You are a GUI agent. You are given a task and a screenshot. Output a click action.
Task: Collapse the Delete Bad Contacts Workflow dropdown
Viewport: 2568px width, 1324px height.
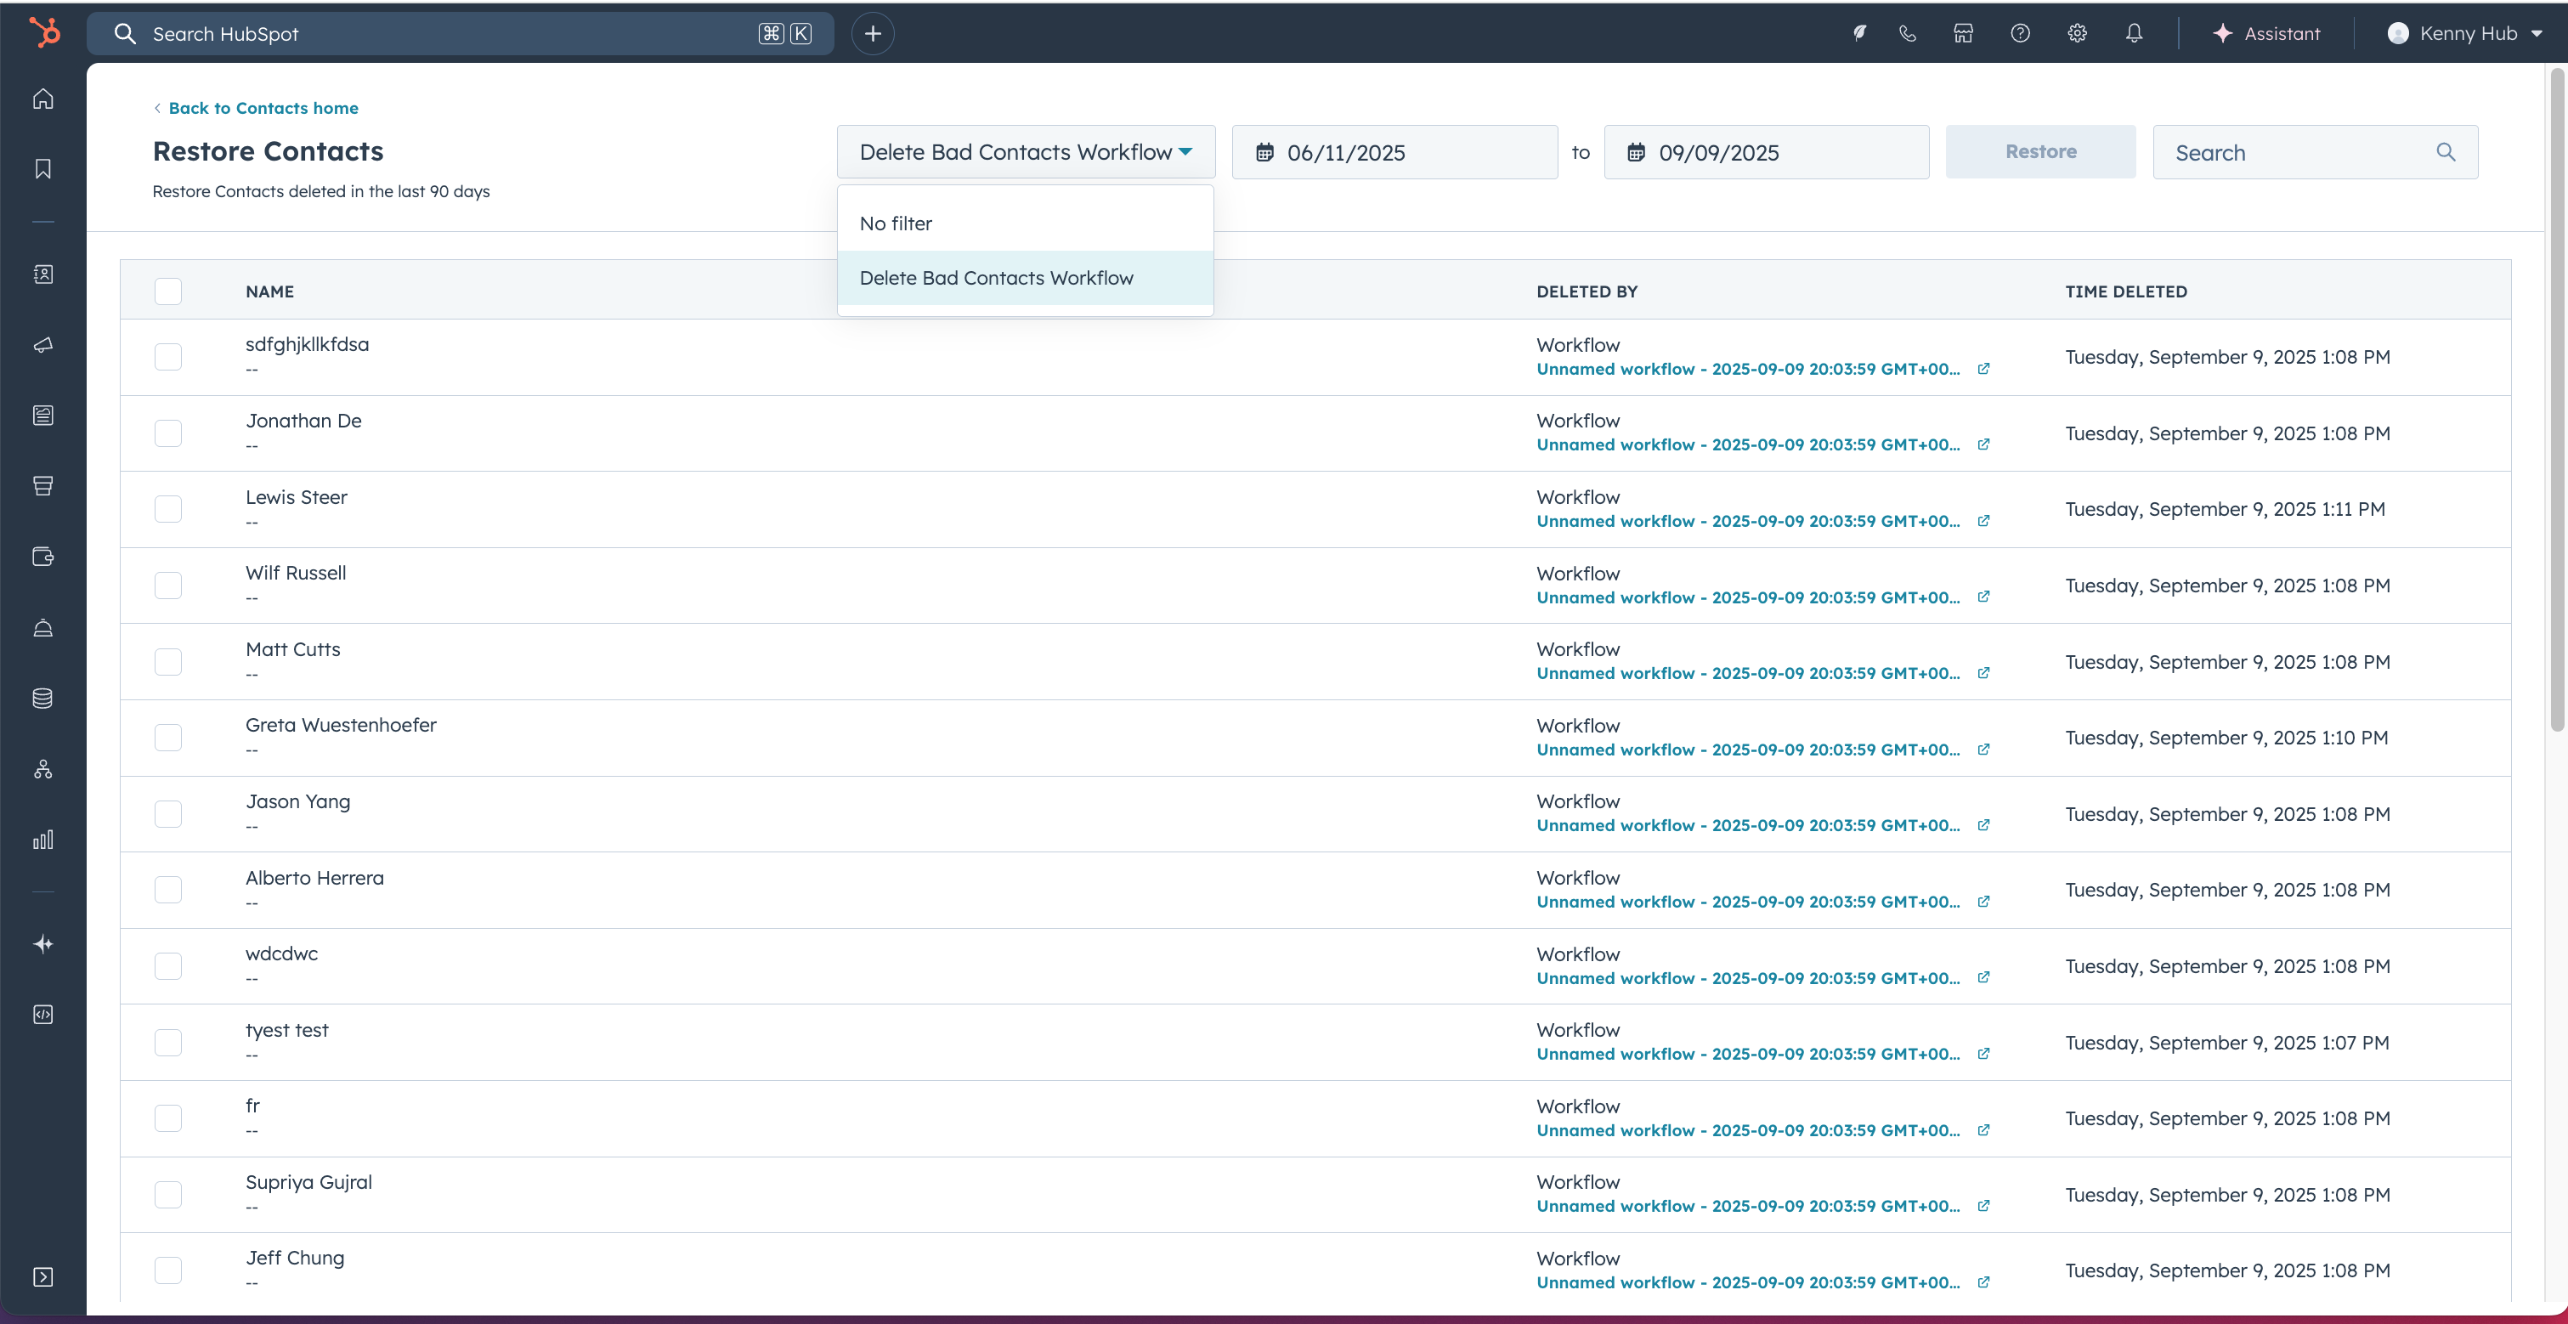click(1025, 151)
